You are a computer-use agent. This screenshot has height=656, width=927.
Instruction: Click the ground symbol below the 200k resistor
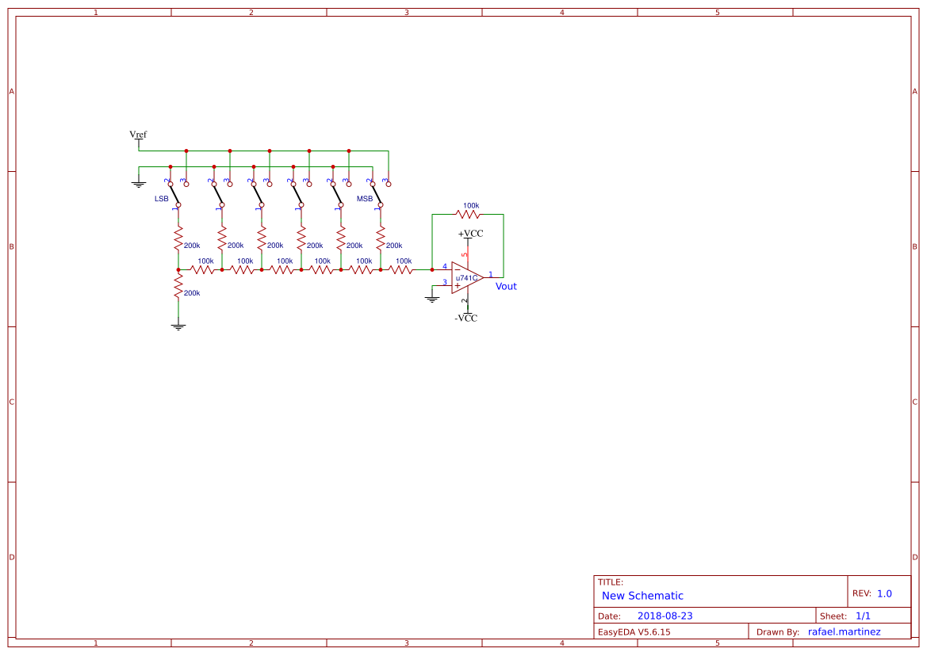click(178, 326)
